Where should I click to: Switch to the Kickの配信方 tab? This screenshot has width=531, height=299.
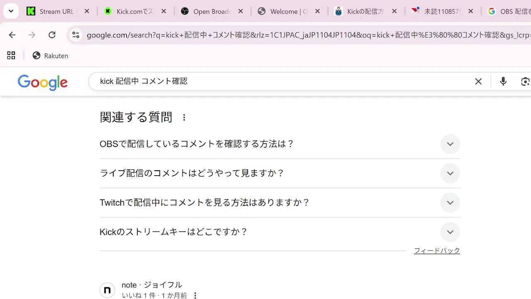pyautogui.click(x=365, y=11)
